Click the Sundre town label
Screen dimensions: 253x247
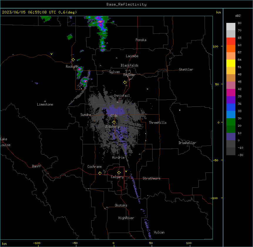pyautogui.click(x=86, y=115)
